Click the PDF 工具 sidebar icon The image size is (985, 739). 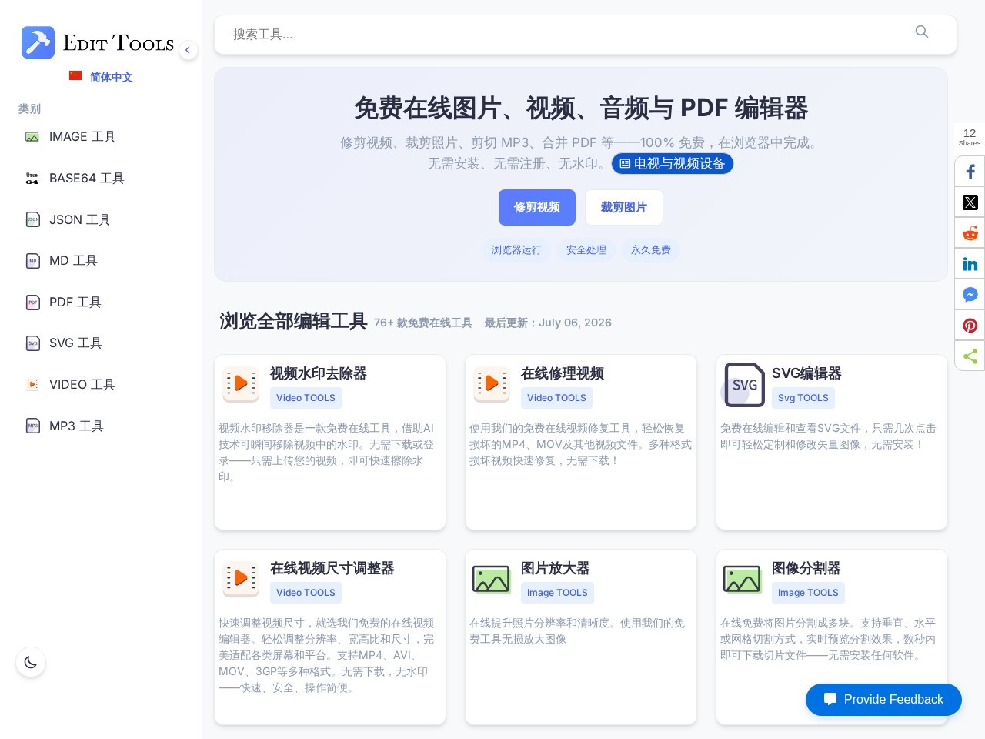coord(32,303)
